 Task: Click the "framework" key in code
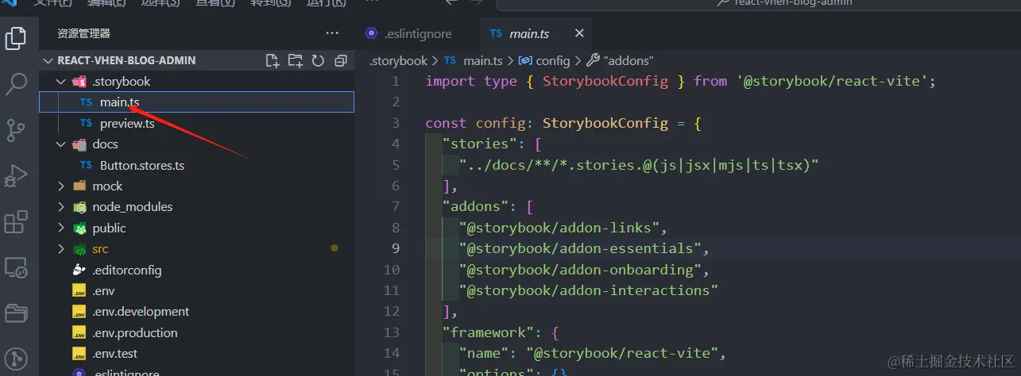point(489,332)
